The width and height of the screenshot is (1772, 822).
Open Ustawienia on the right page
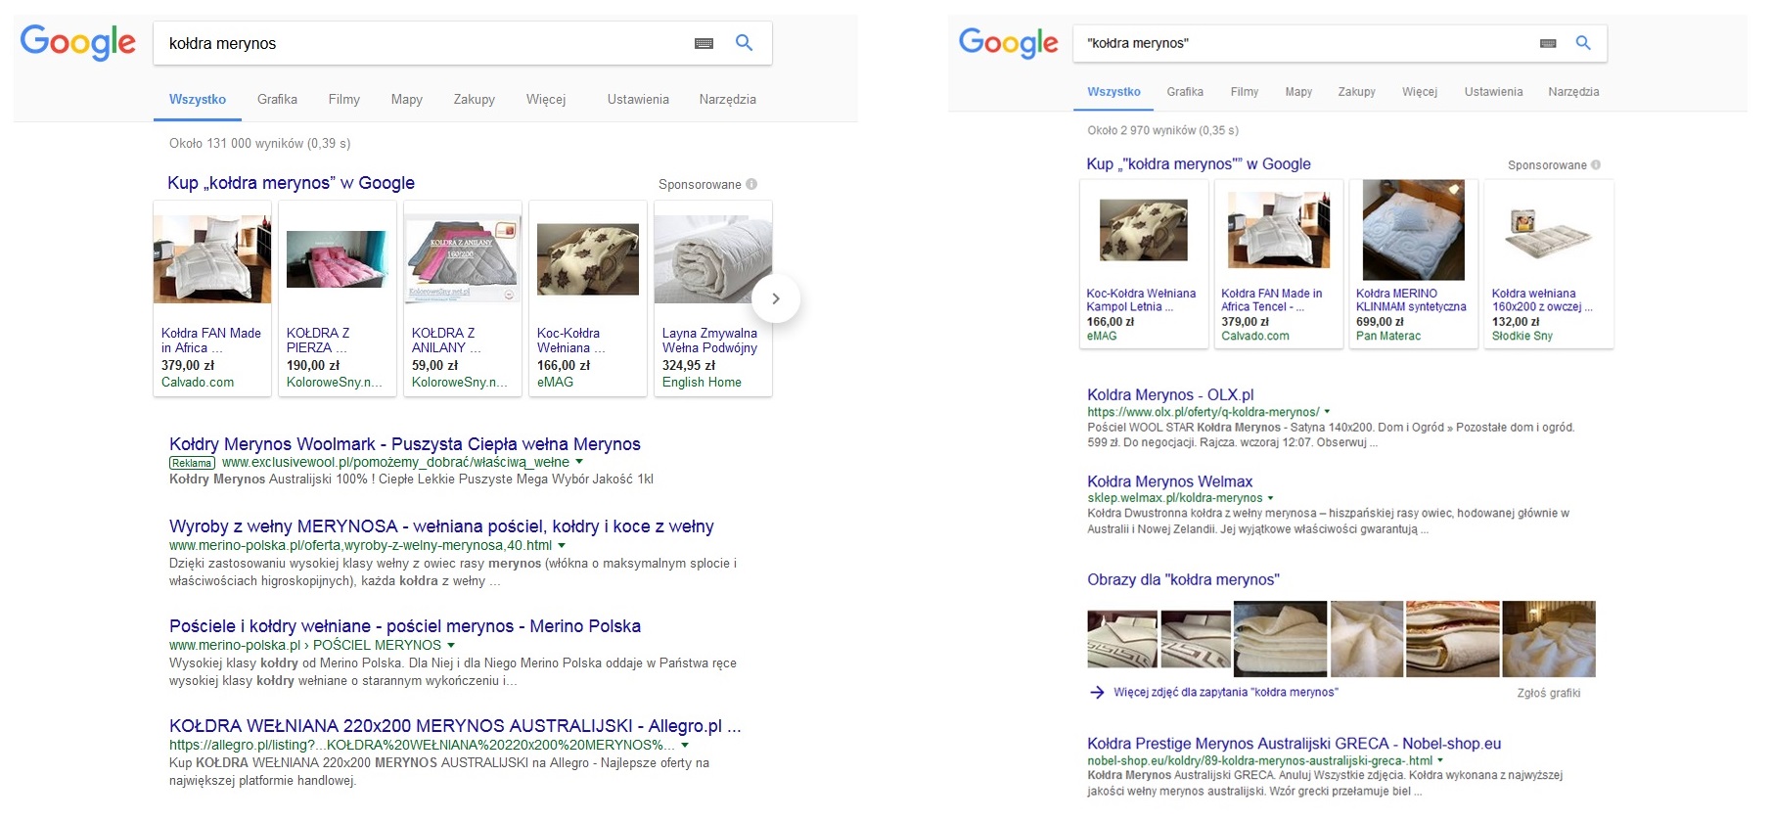tap(1493, 92)
